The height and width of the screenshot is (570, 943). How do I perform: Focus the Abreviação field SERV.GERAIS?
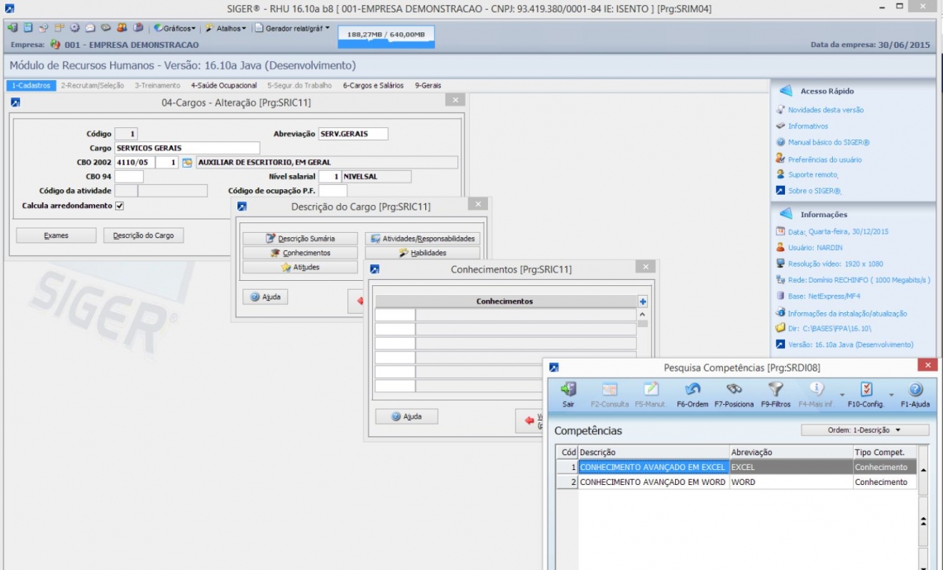pos(353,134)
